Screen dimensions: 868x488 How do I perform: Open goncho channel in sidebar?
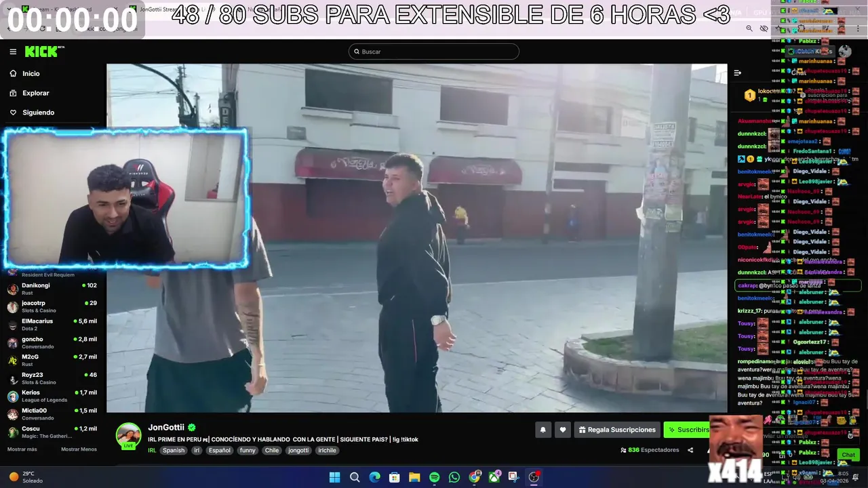(53, 342)
